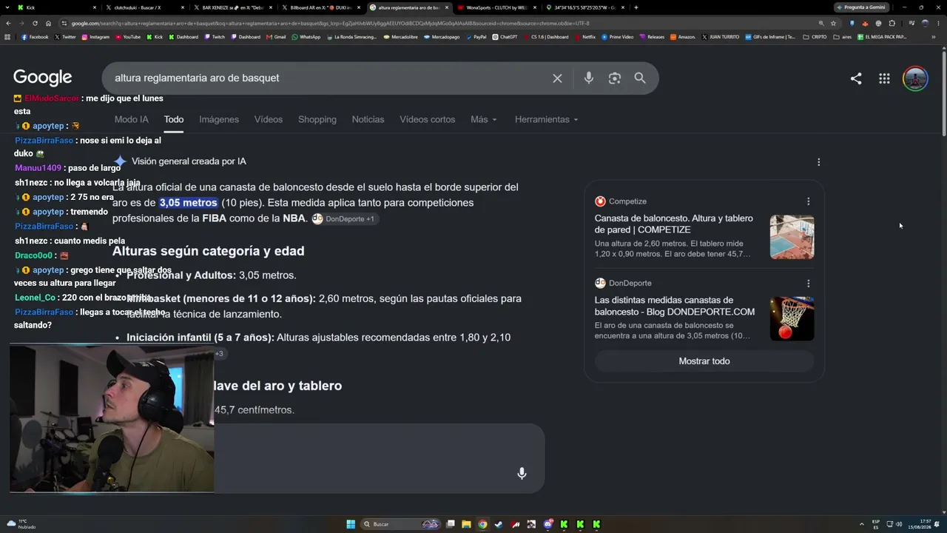Screen dimensions: 947x533
Task: Select the Shopping results tab
Action: coord(317,119)
